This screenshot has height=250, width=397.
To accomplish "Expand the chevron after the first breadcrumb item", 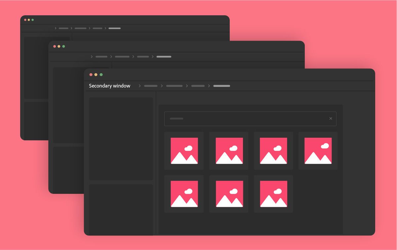I will pyautogui.click(x=162, y=86).
